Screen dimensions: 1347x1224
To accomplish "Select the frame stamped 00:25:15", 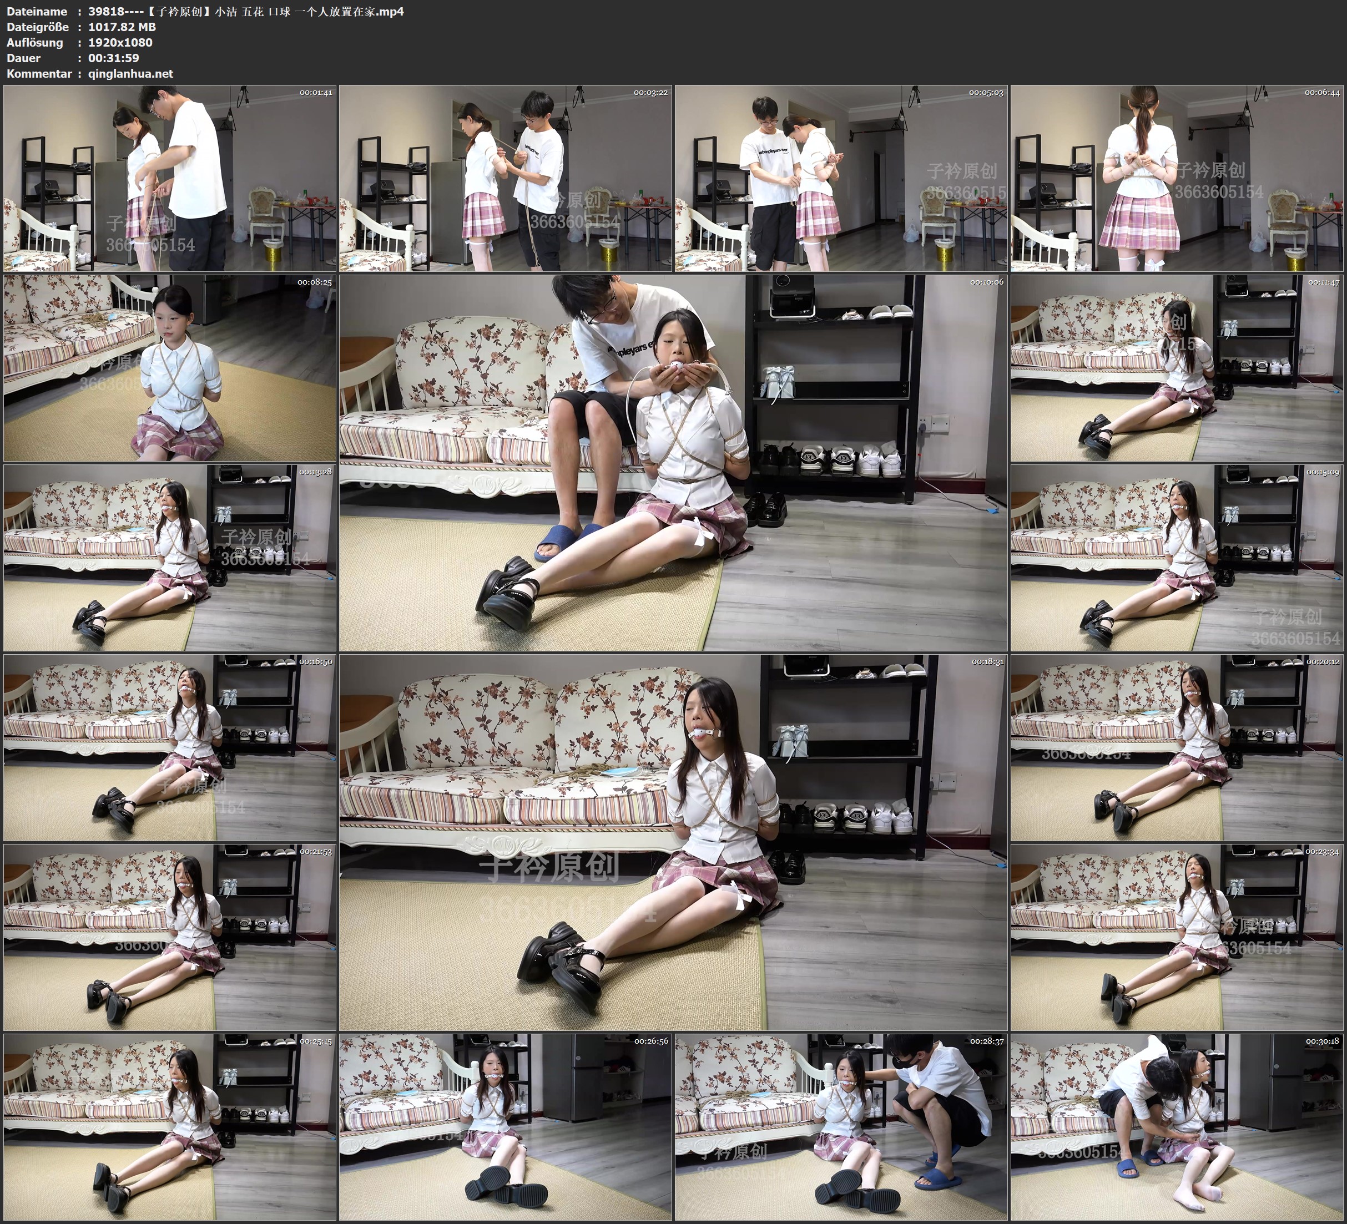I will pyautogui.click(x=170, y=1126).
